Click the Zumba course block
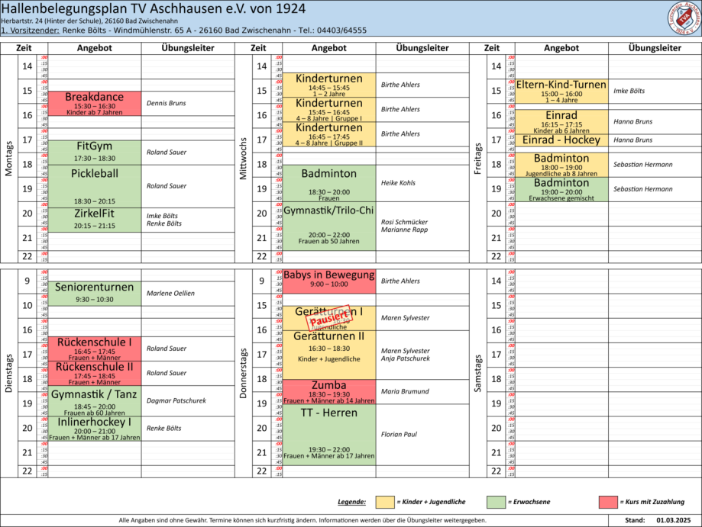 point(329,391)
